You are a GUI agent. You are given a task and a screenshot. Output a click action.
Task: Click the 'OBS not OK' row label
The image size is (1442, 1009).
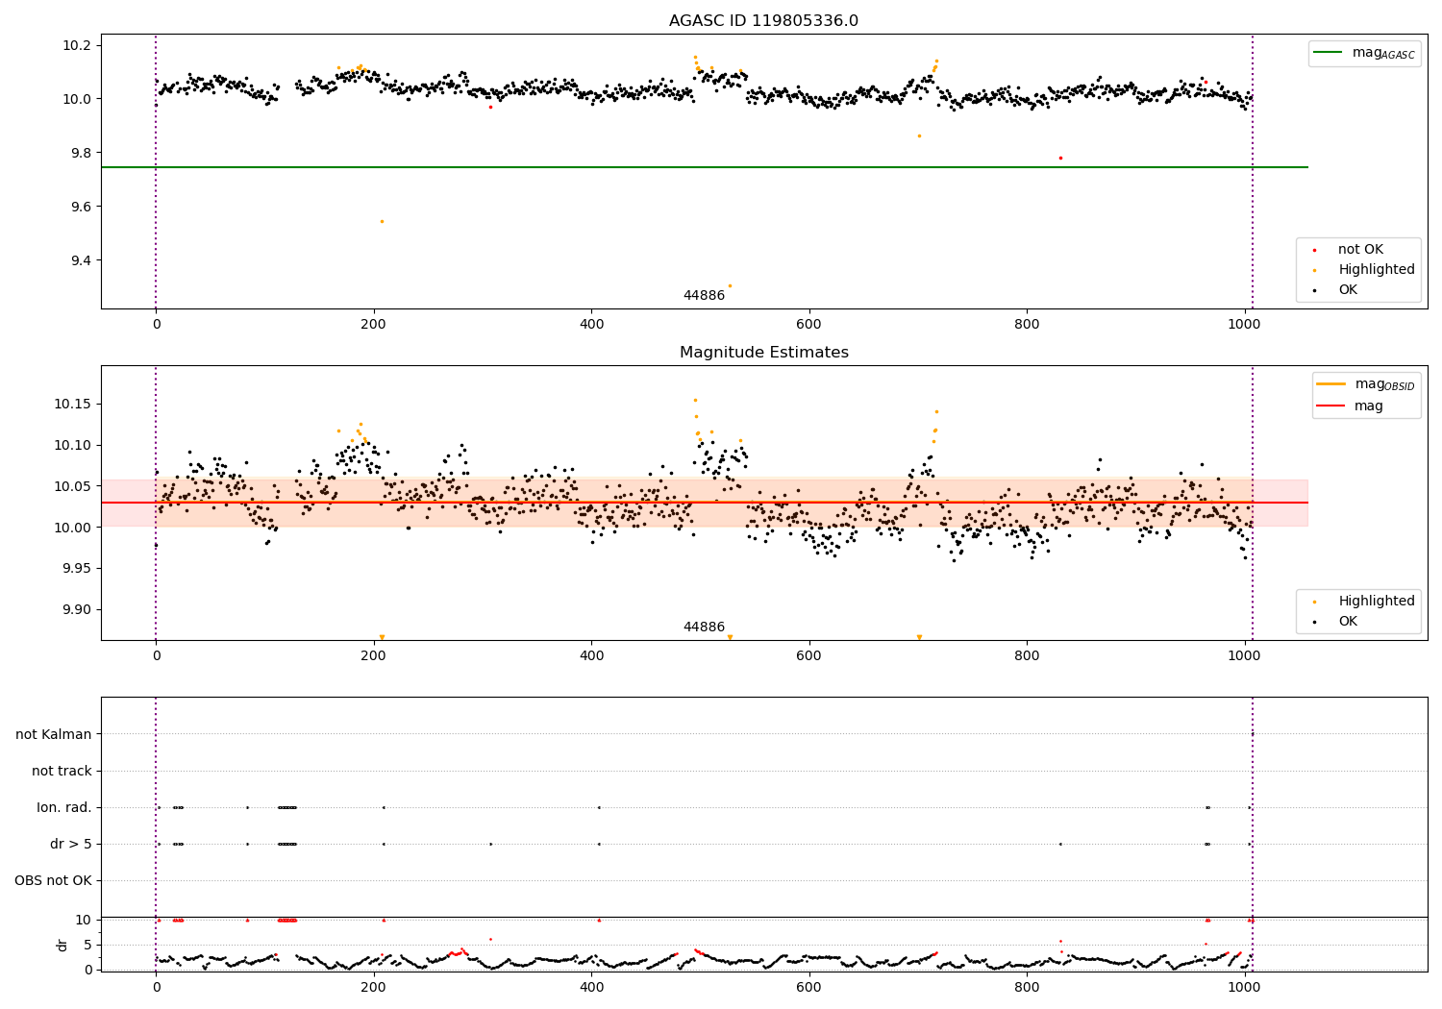pos(53,881)
